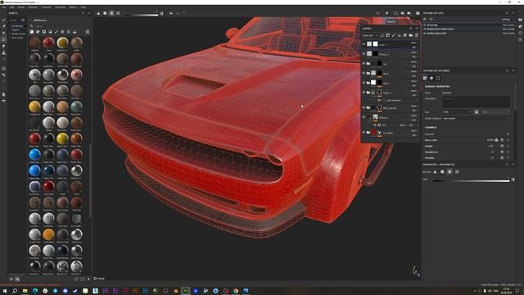Toggle visibility of second texture set in list

(425, 29)
